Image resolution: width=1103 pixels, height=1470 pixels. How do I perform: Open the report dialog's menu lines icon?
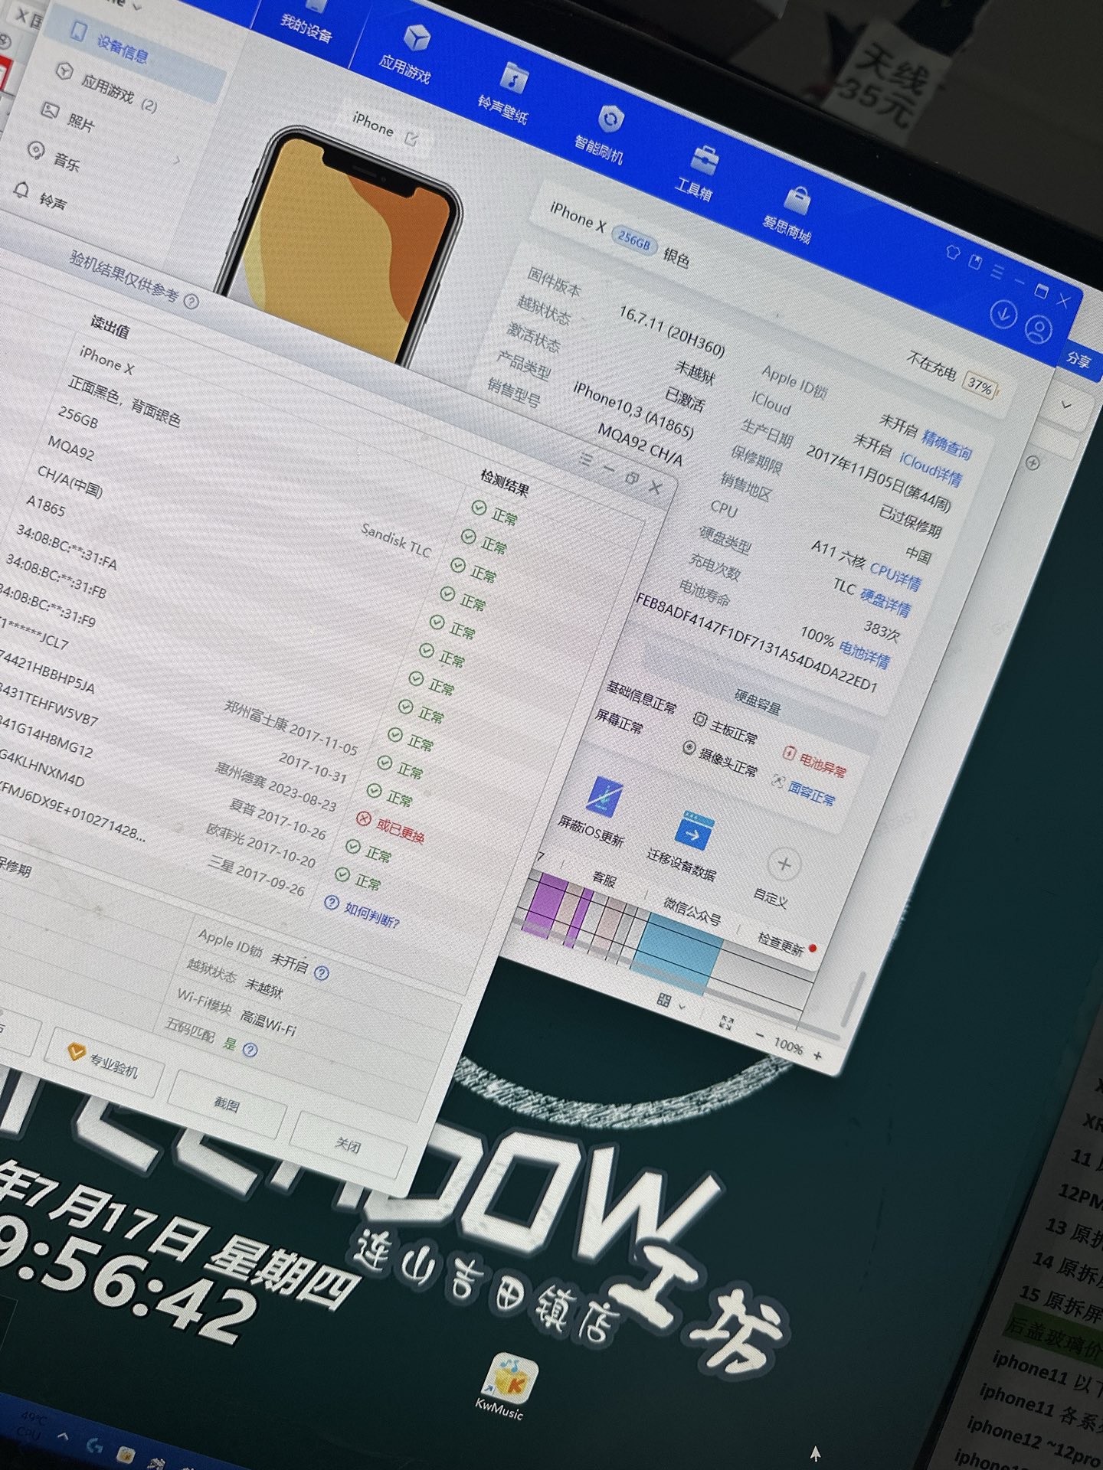(x=586, y=459)
